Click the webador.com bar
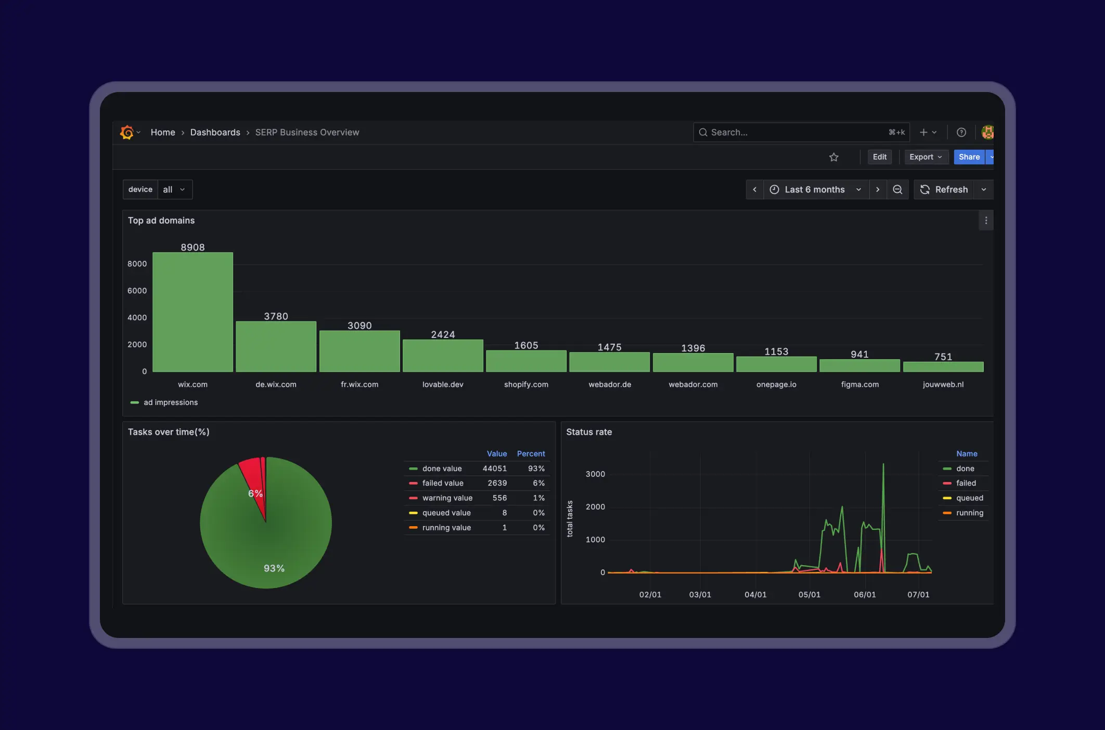The height and width of the screenshot is (730, 1105). [x=693, y=362]
